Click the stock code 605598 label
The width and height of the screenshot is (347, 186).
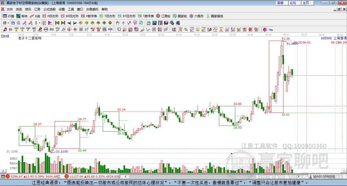tap(326, 38)
